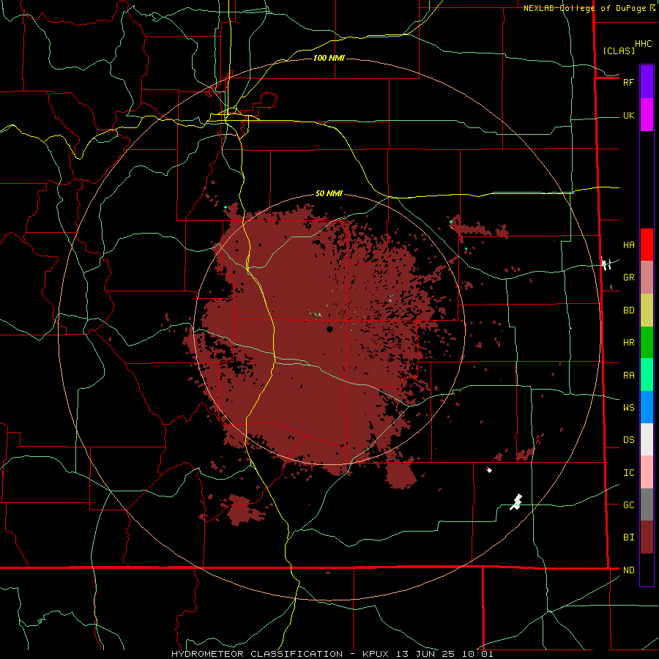Click the "KPUX" radar site identifier

[376, 654]
